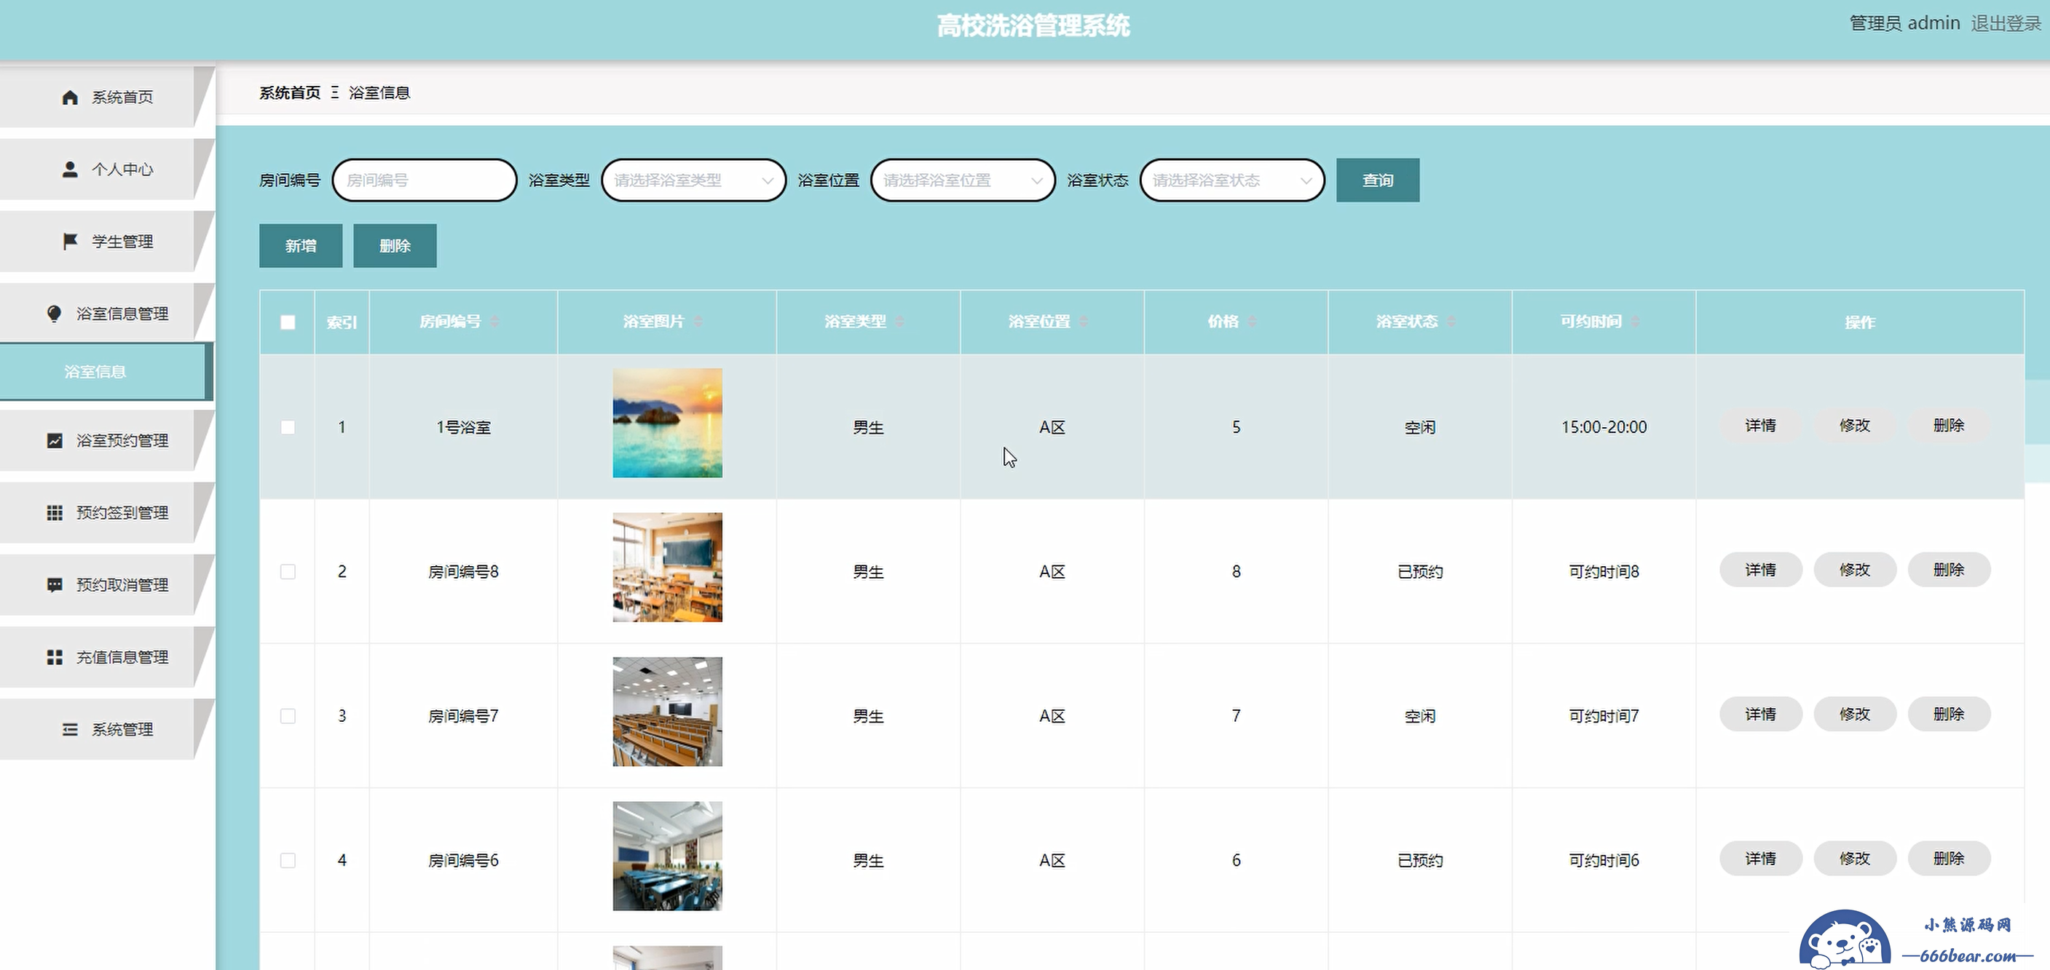Sort by 浴室位置 column arrows
This screenshot has height=970, width=2050.
pyautogui.click(x=1084, y=321)
